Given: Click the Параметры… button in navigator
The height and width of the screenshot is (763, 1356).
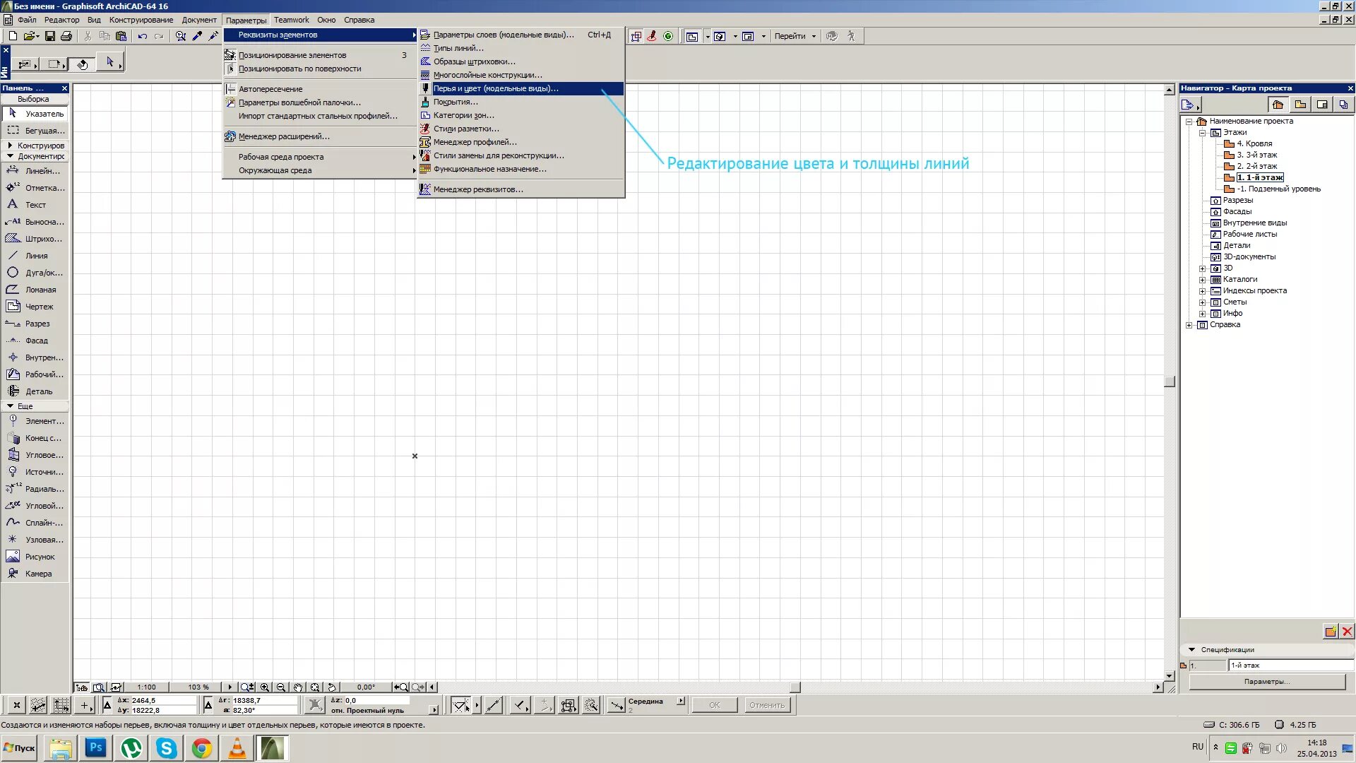Looking at the screenshot, I should pos(1267,682).
